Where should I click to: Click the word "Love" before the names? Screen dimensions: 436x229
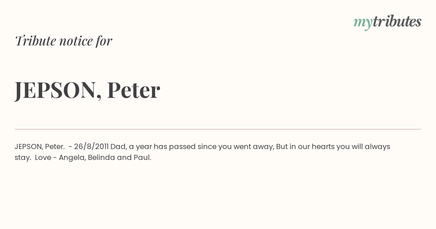pyautogui.click(x=43, y=157)
